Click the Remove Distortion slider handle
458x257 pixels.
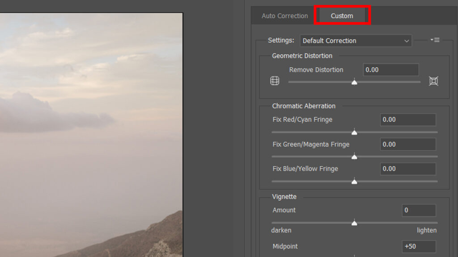tap(354, 82)
